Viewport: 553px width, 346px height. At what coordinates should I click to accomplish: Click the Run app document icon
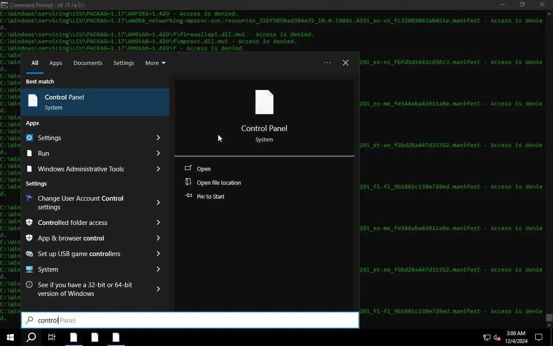pyautogui.click(x=29, y=153)
